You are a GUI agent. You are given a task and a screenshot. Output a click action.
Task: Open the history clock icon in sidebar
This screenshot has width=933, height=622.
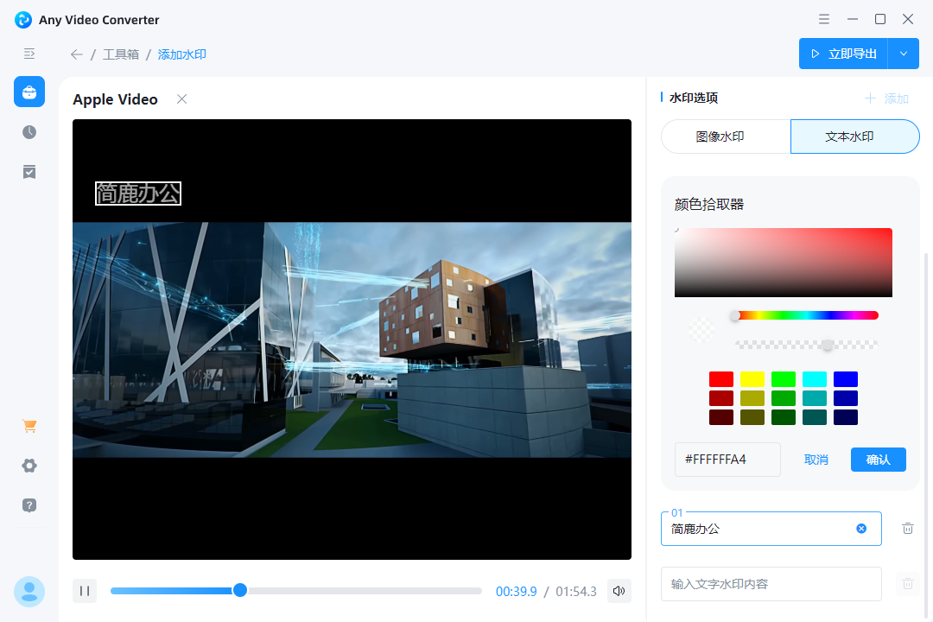point(29,132)
